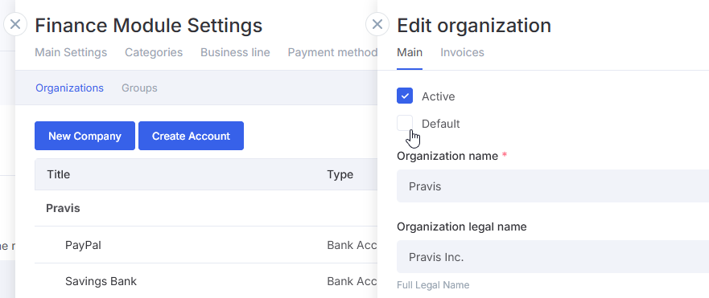Click the New Company button

pos(85,136)
